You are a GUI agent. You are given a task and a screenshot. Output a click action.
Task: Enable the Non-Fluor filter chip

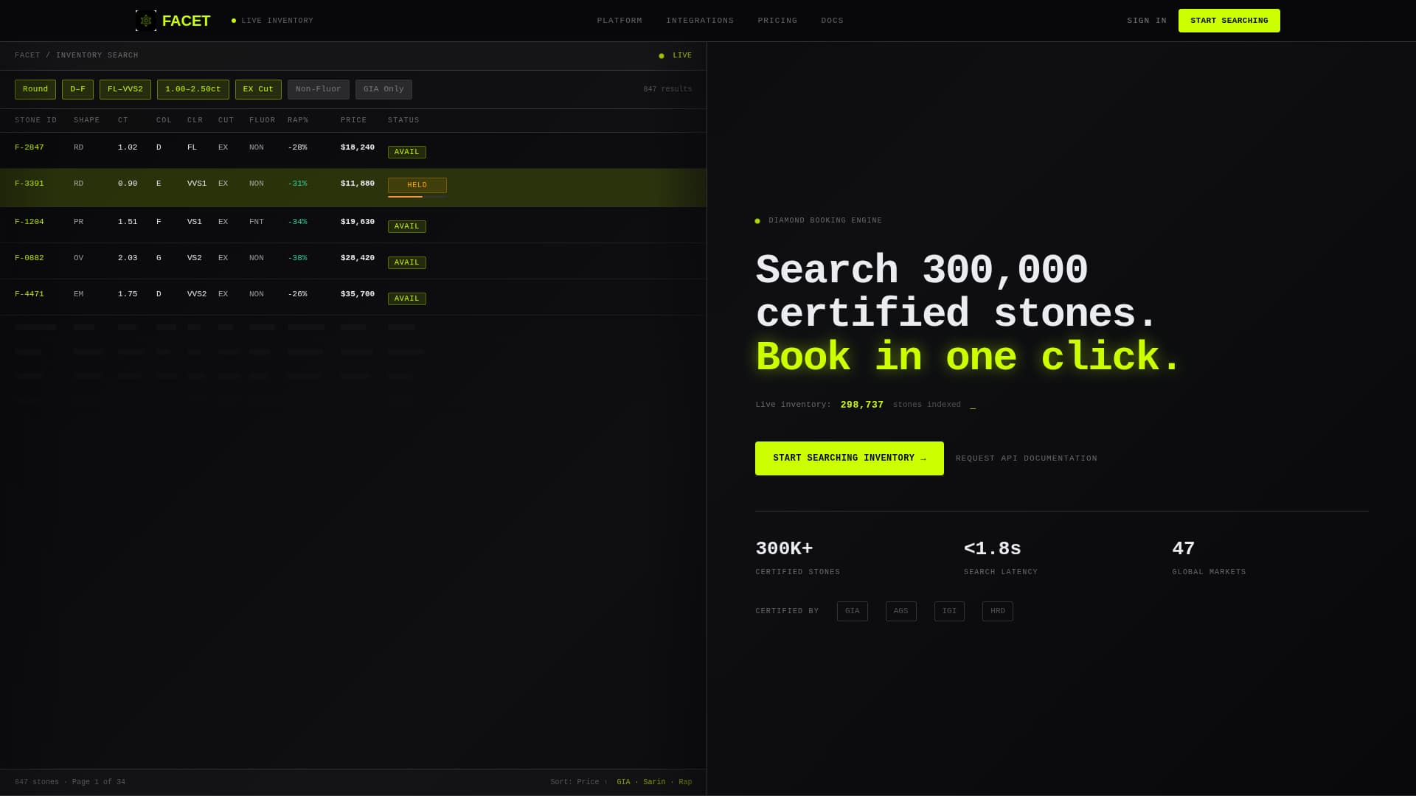point(319,89)
